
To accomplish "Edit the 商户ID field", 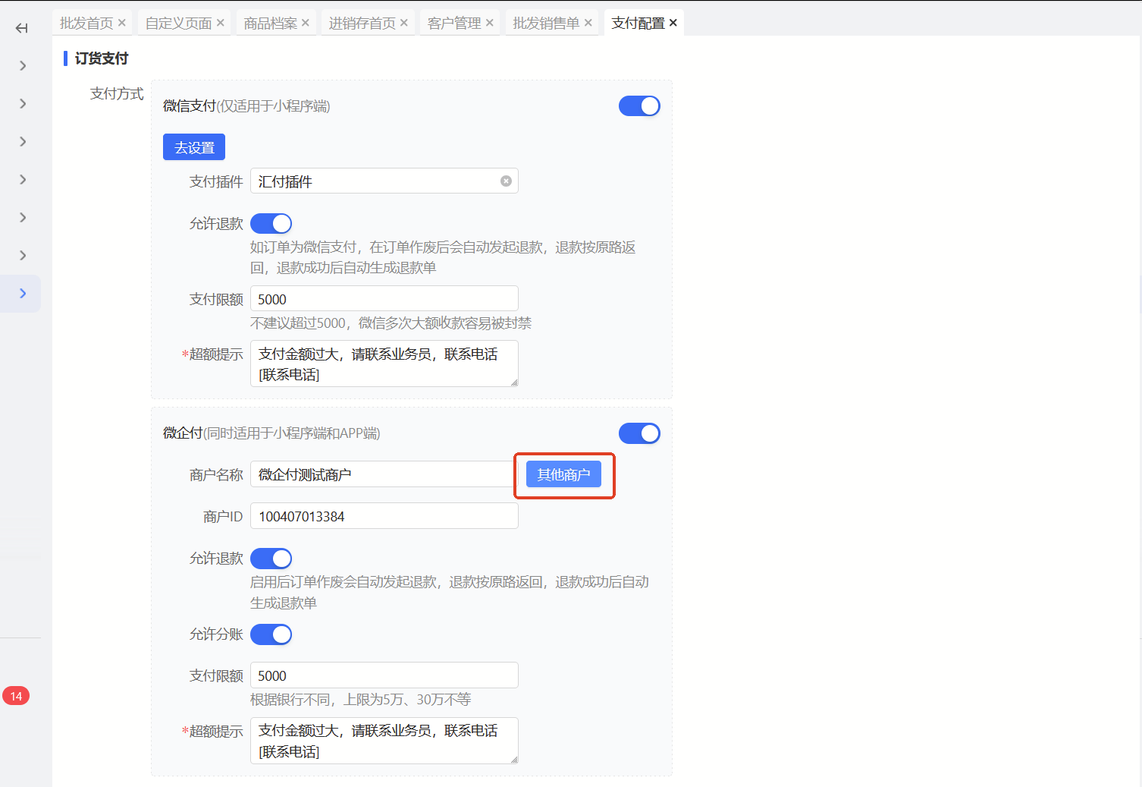I will [384, 516].
